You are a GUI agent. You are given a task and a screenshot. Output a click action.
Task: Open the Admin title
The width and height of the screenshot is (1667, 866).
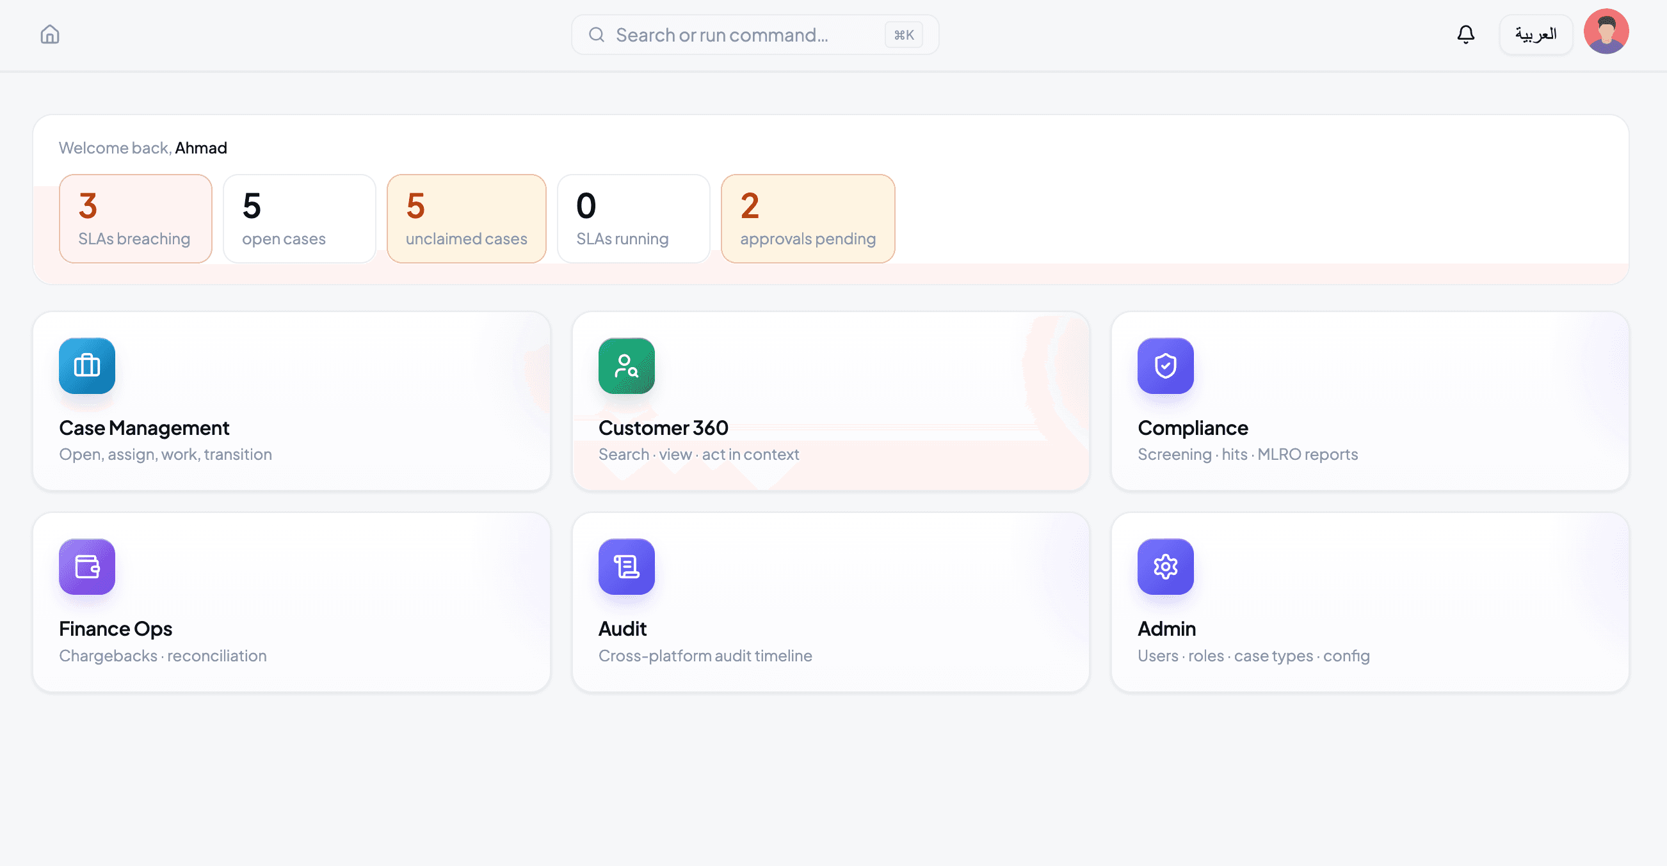click(1166, 629)
